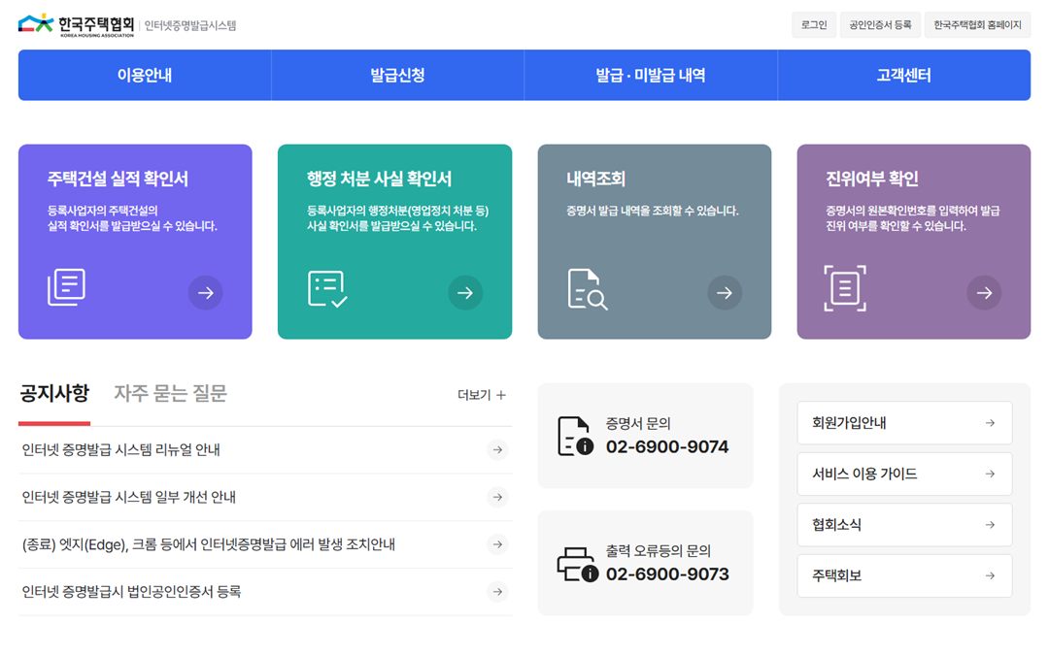Click the arrow in 협회소식 button
This screenshot has width=1049, height=655.
[990, 525]
